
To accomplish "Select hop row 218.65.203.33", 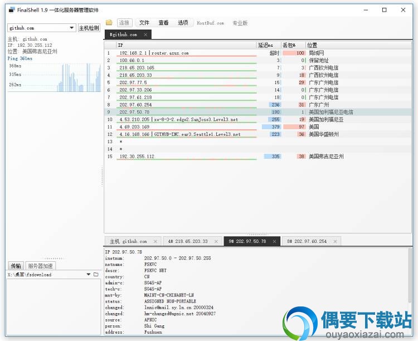I will [257, 75].
